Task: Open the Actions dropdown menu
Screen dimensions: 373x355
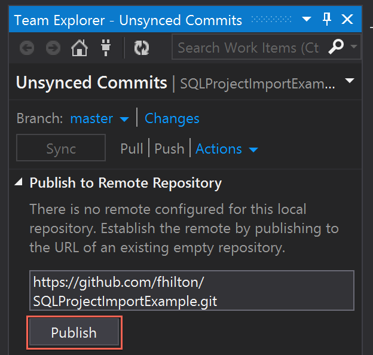Action: 227,149
